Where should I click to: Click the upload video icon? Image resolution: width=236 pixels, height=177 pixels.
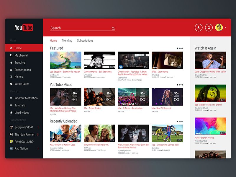(x=199, y=27)
